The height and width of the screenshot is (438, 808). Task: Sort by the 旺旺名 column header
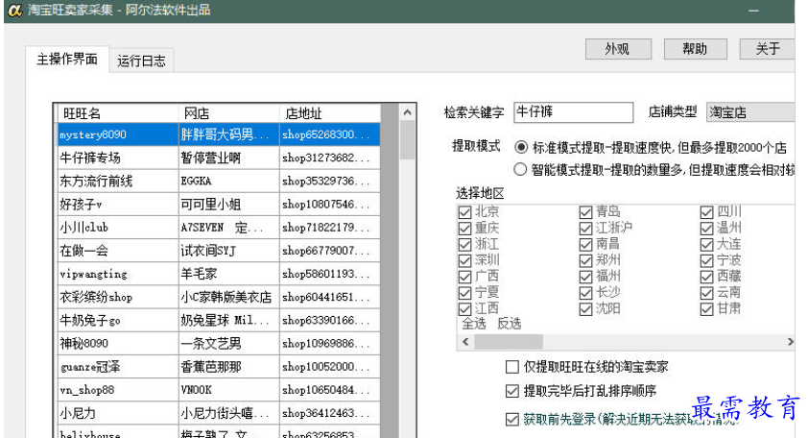(x=118, y=113)
